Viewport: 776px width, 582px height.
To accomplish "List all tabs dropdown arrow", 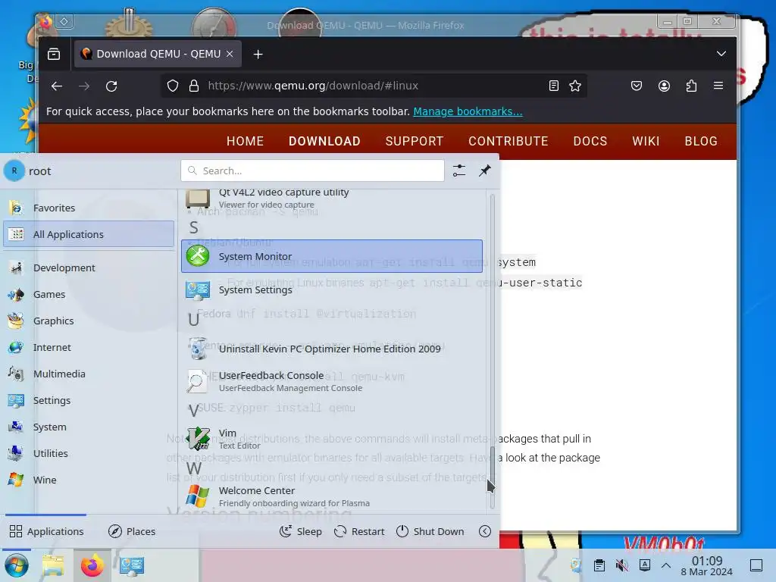I will pos(721,54).
